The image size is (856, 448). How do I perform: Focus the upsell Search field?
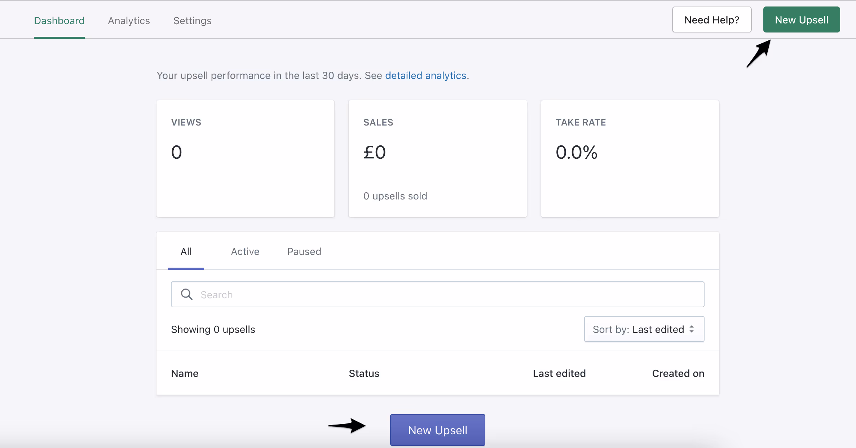[x=437, y=294]
